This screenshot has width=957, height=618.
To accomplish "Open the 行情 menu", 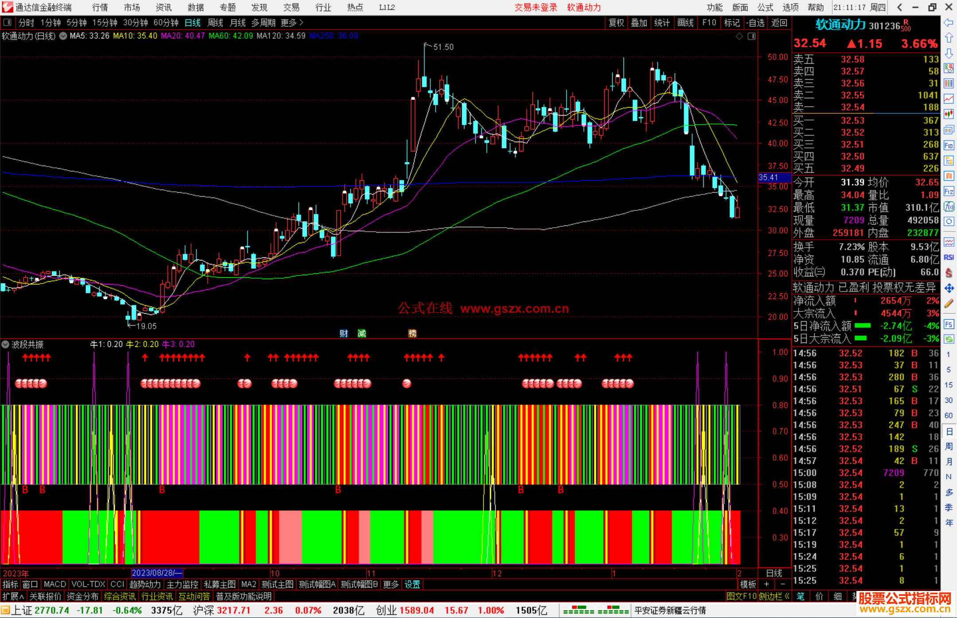I will (100, 8).
